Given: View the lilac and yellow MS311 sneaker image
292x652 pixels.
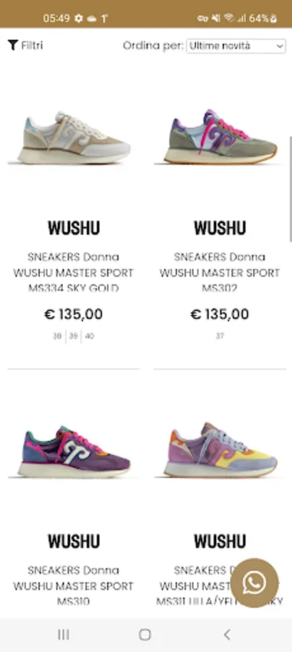Looking at the screenshot, I should click(x=220, y=451).
